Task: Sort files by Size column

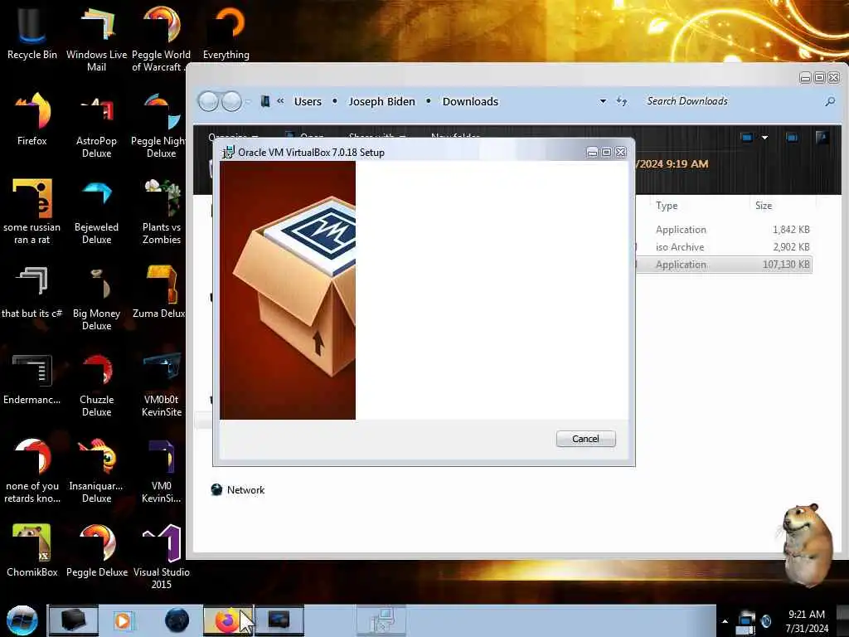Action: [764, 206]
